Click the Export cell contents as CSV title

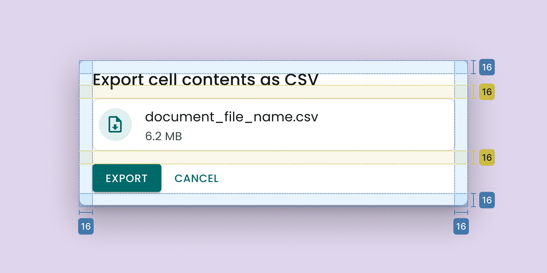206,79
